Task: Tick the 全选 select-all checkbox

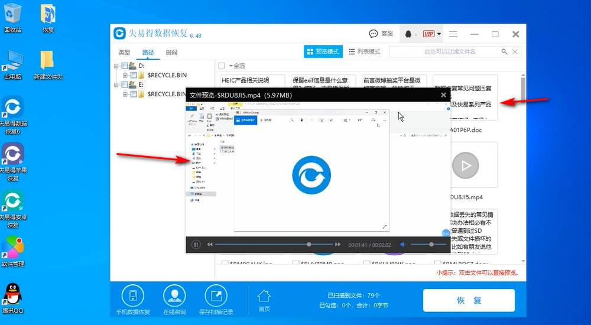Action: click(x=222, y=66)
